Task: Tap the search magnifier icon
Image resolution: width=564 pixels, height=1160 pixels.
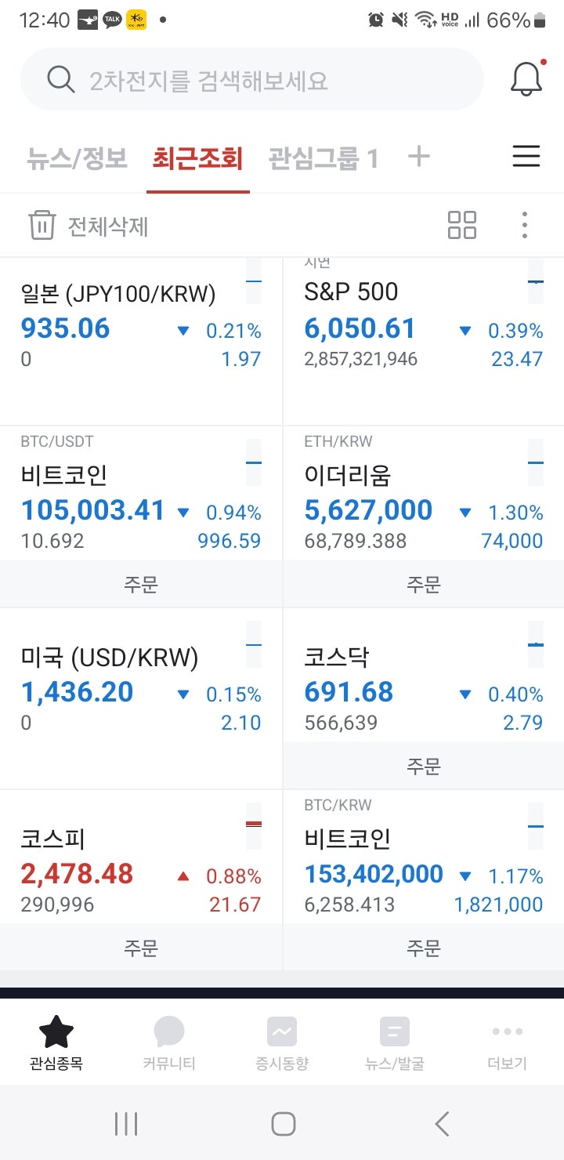Action: click(60, 79)
